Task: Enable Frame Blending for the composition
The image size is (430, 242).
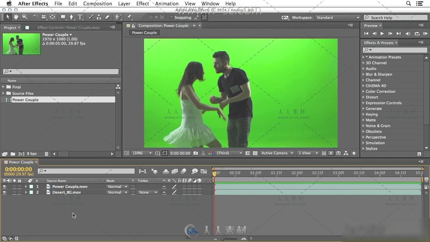Action: coord(175,171)
